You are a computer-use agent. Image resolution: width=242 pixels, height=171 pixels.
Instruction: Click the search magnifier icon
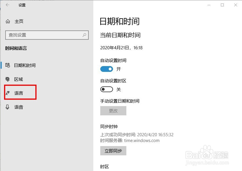pyautogui.click(x=84, y=35)
